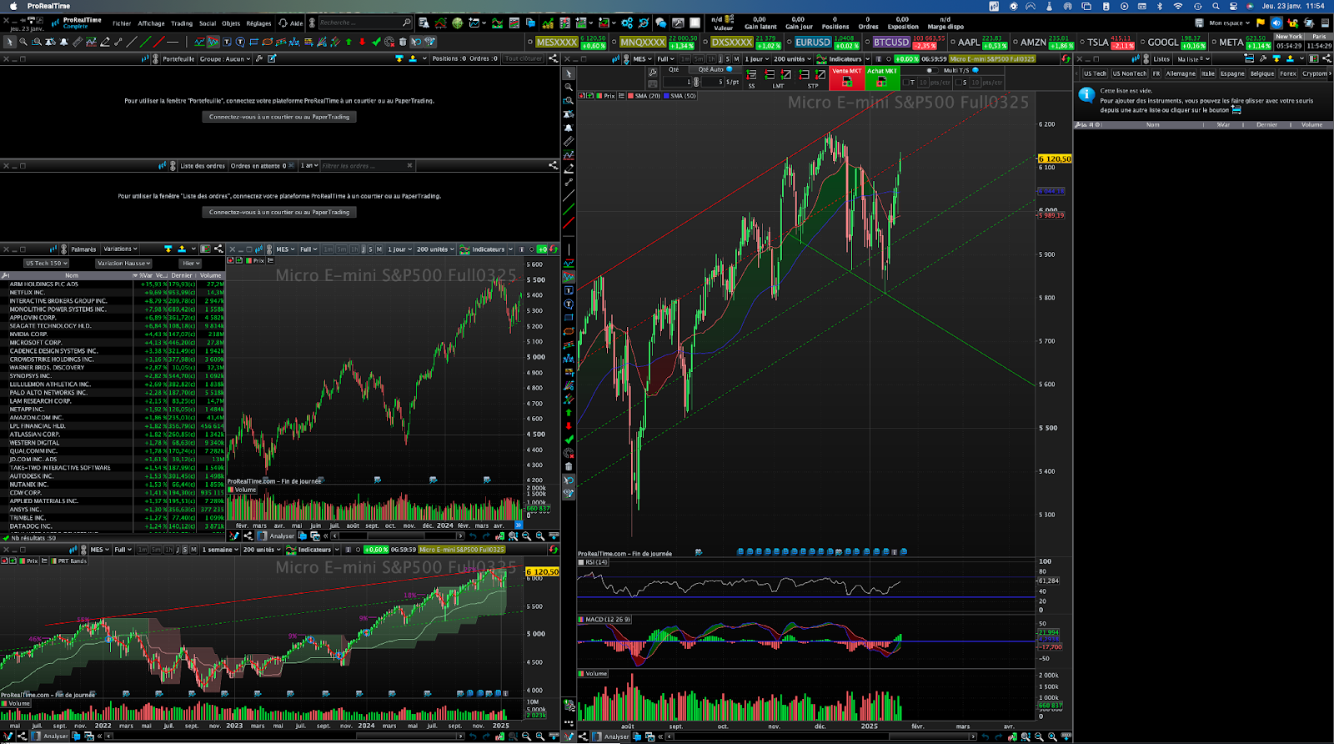Image resolution: width=1334 pixels, height=744 pixels.
Task: Click the yellow flag icon in the top bar
Action: [1260, 23]
